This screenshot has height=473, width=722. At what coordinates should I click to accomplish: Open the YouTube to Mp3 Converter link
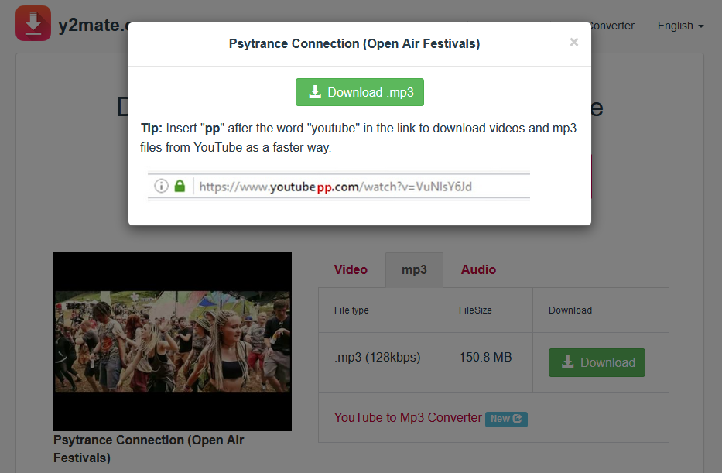408,417
